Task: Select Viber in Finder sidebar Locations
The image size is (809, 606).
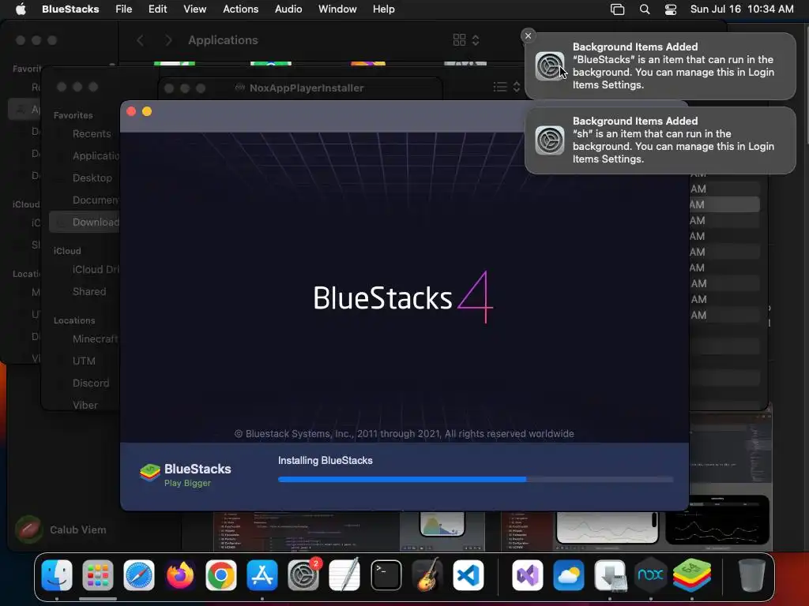Action: click(85, 405)
